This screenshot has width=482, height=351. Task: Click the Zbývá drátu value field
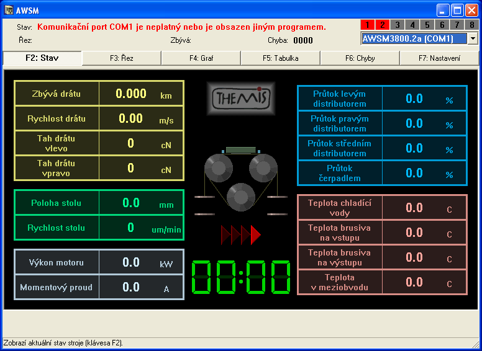(131, 94)
